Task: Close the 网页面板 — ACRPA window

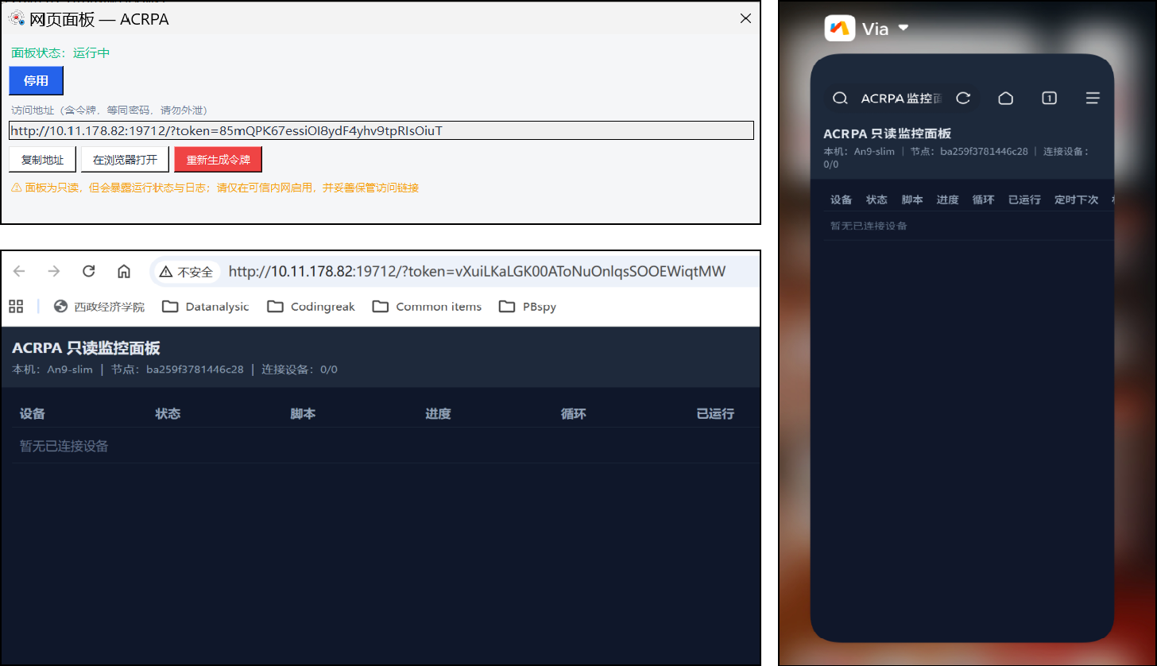Action: [x=745, y=18]
